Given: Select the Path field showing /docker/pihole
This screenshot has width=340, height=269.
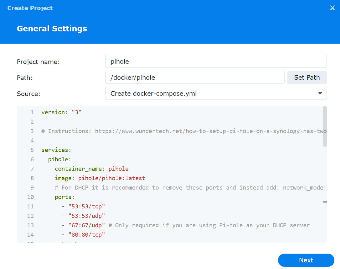Looking at the screenshot, I should 195,78.
